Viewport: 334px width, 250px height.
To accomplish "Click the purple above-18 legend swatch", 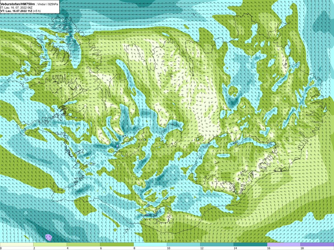I will pos(317,245).
